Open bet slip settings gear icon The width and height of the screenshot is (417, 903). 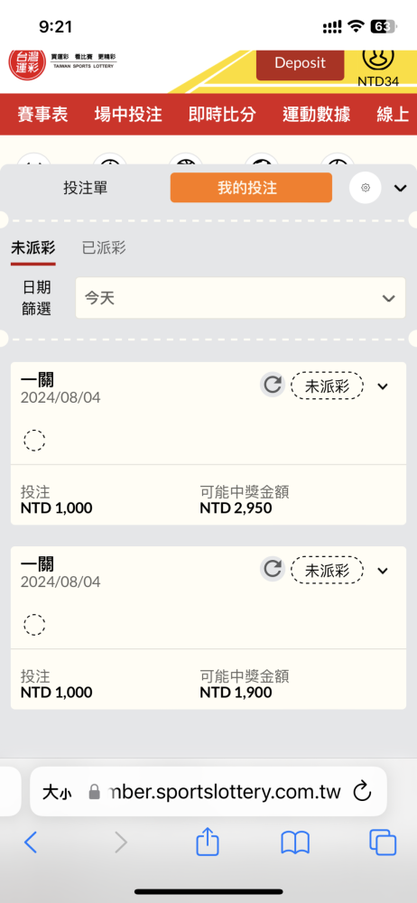coord(366,188)
